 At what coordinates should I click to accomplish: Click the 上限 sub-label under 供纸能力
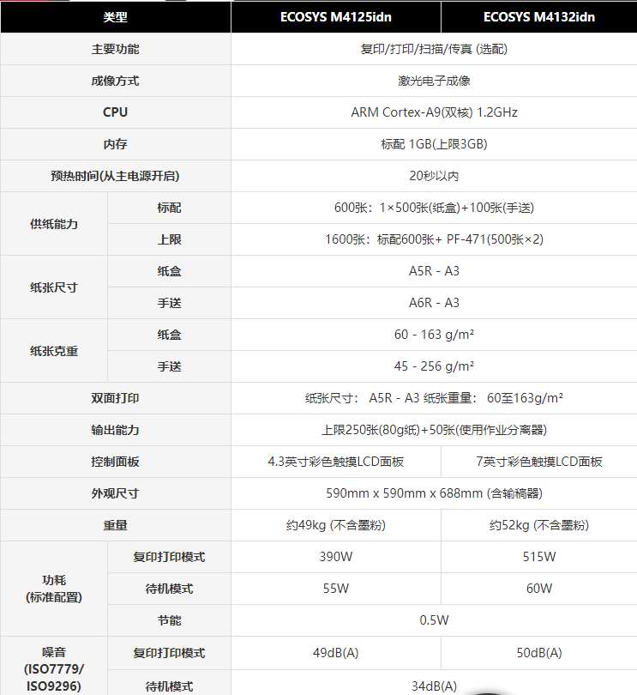169,239
